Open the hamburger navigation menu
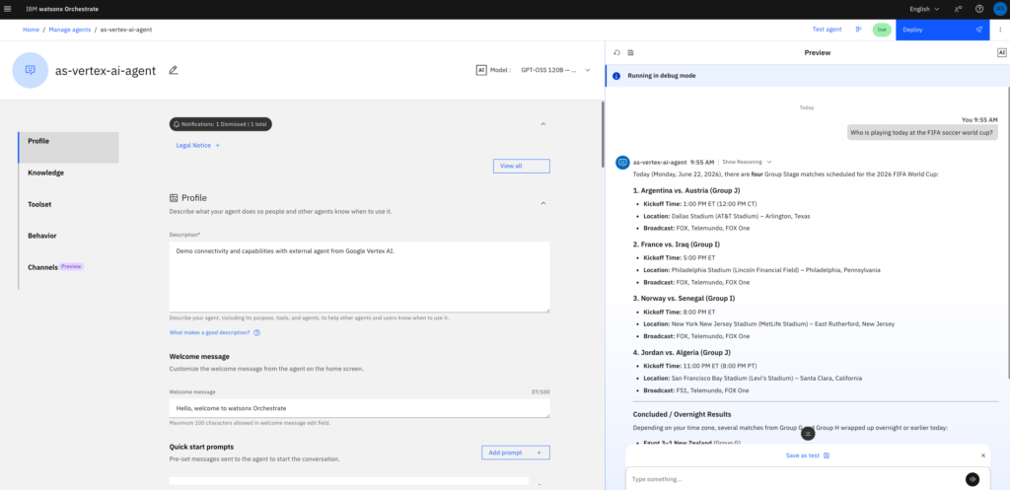Viewport: 1010px width, 490px height. pyautogui.click(x=8, y=9)
